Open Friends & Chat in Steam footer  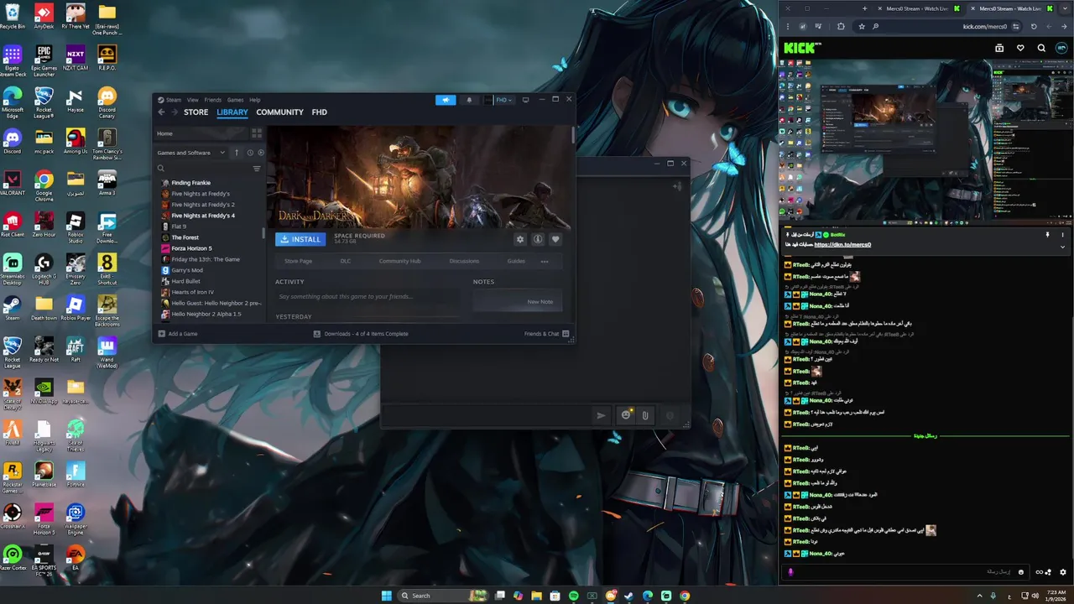point(547,334)
